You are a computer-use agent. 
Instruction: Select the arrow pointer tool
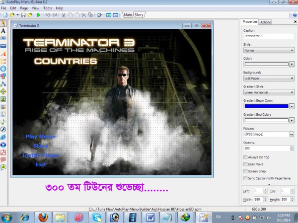(x=3, y=23)
